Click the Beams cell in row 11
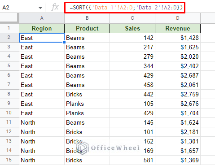The image size is (215, 165). (x=87, y=122)
